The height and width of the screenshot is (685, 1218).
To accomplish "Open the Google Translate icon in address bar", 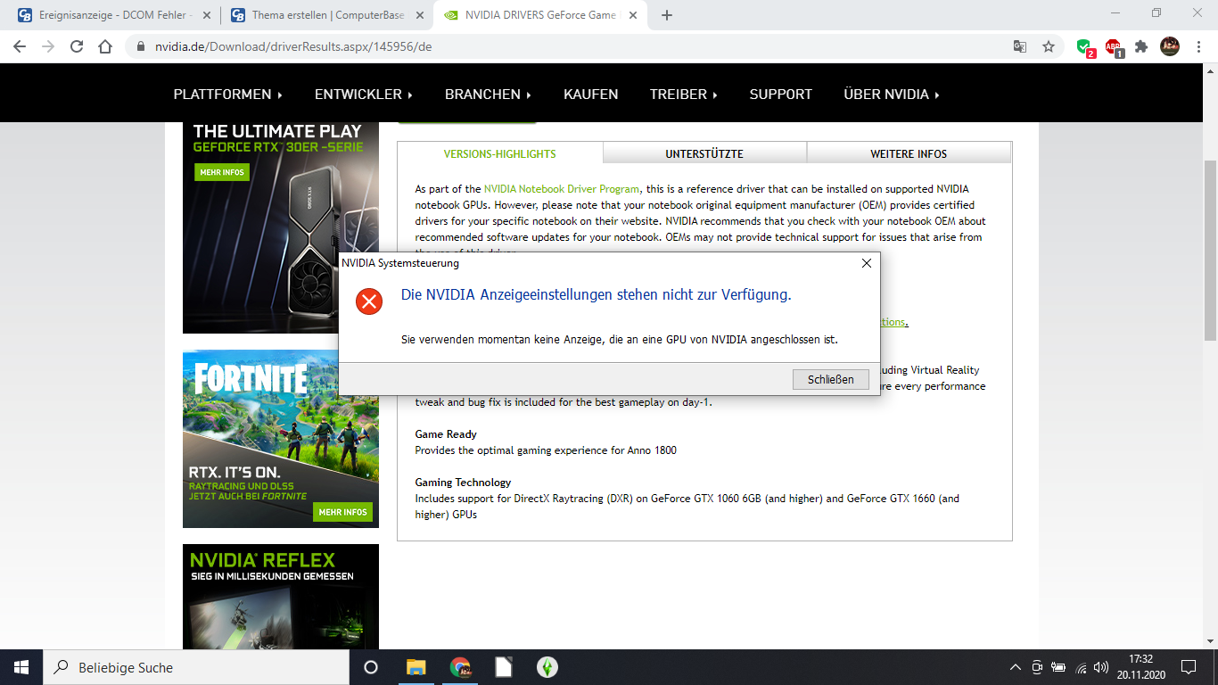I will tap(1020, 46).
